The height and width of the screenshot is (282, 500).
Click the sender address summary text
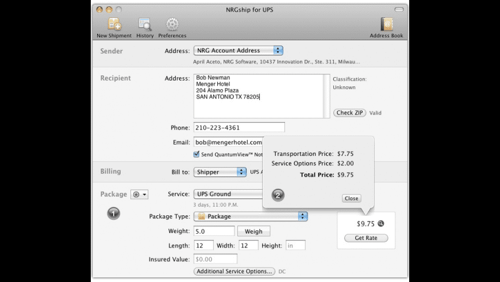pyautogui.click(x=276, y=62)
